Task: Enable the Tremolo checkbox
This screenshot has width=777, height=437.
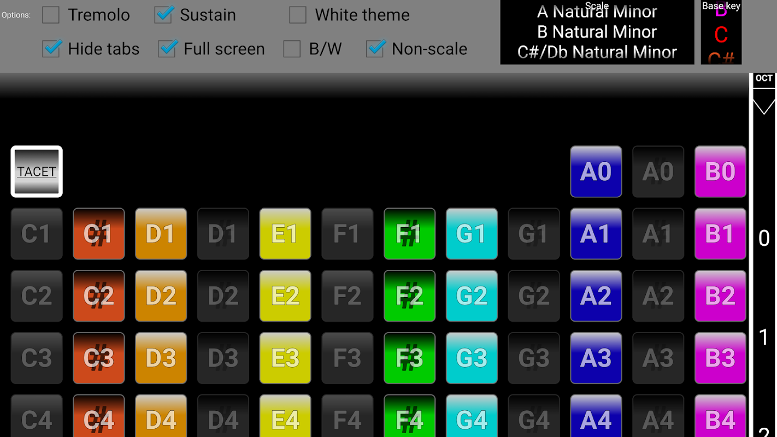Action: pos(51,15)
